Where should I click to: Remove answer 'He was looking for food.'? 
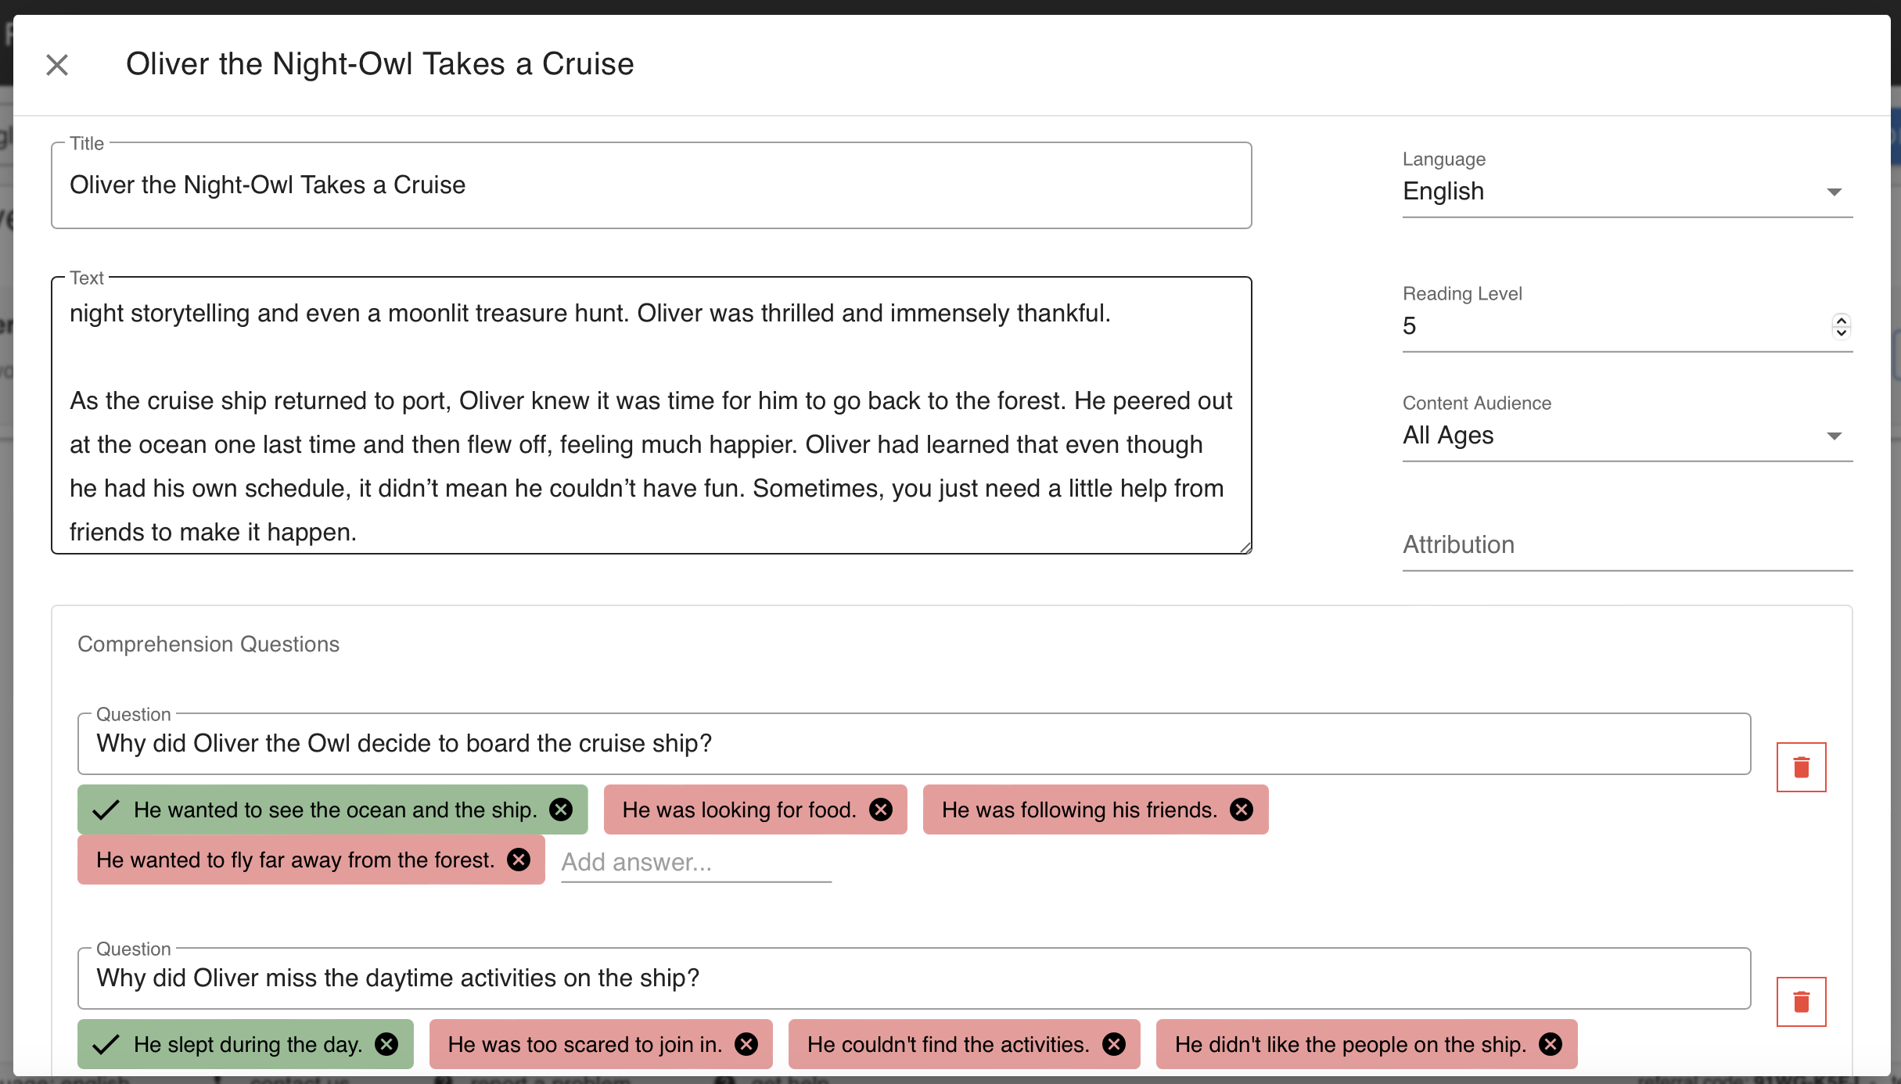click(x=881, y=809)
